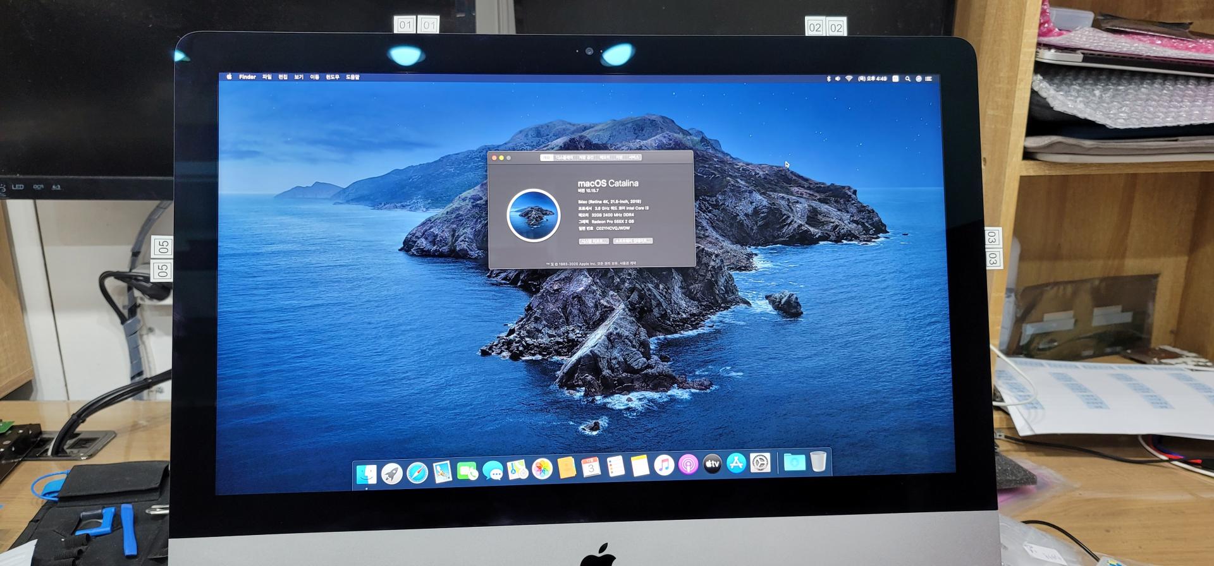1214x566 pixels.
Task: Click the Bluetooth status icon
Action: [x=828, y=78]
